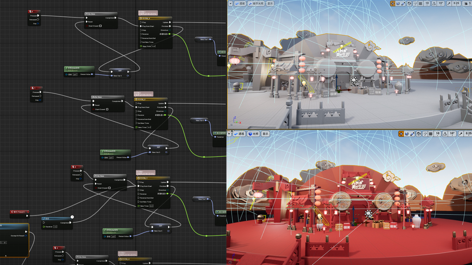This screenshot has height=265, width=472.
Task: Open rotation snap 10° dropdown in bottom viewport
Action: [452, 134]
